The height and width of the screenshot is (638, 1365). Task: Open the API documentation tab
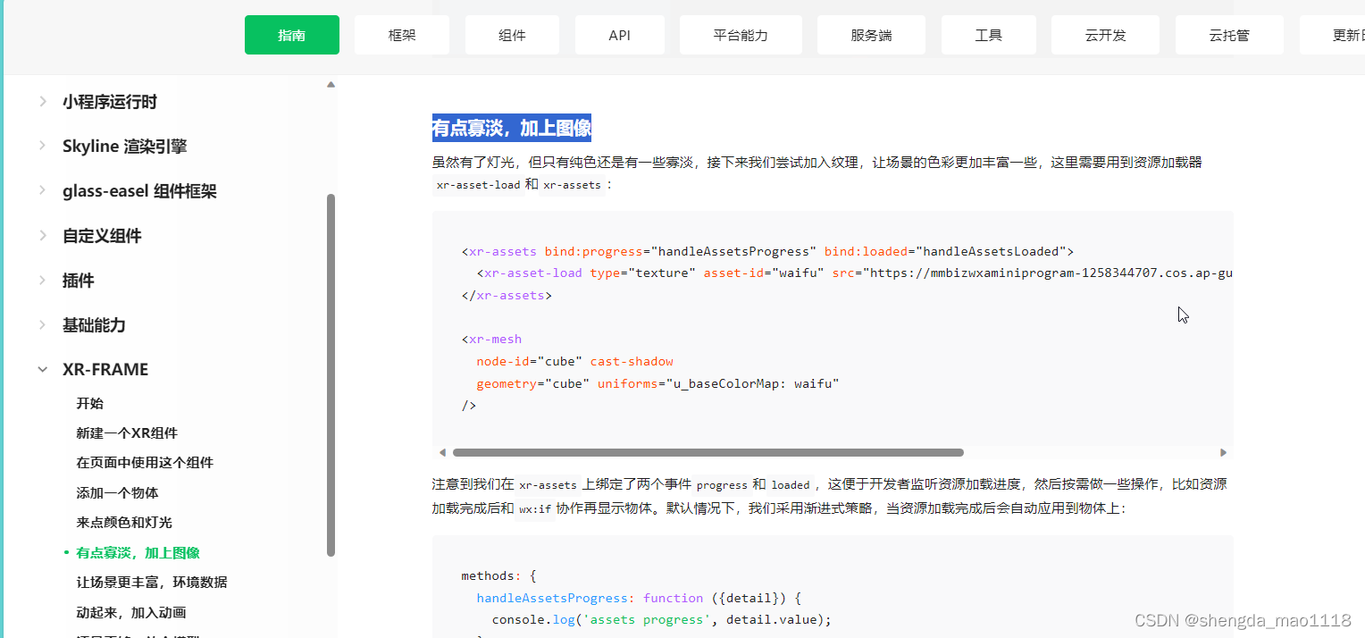point(619,34)
